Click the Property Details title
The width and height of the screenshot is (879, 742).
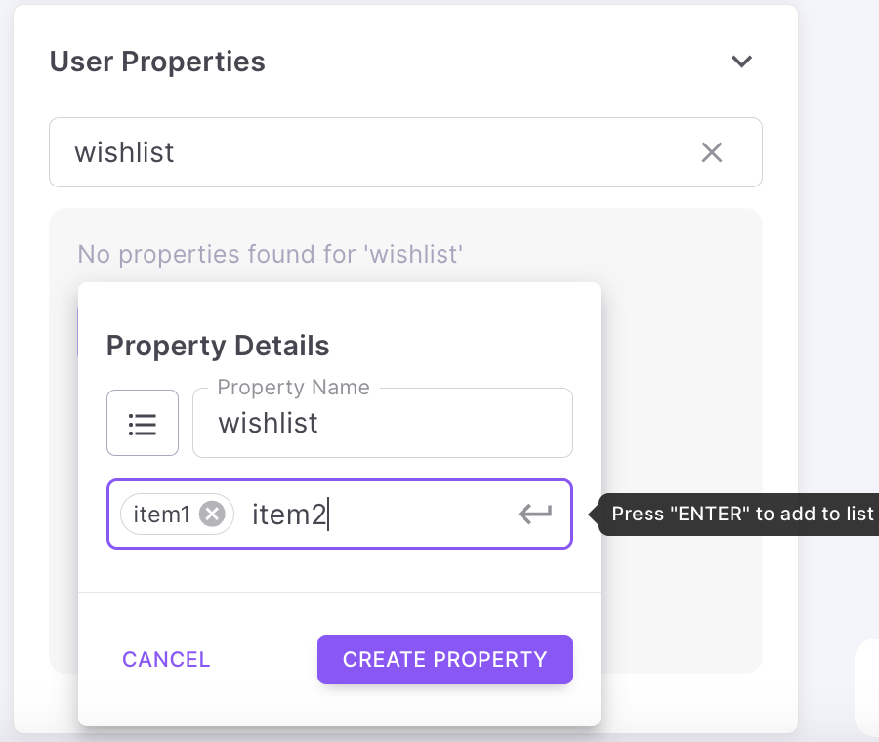(218, 346)
